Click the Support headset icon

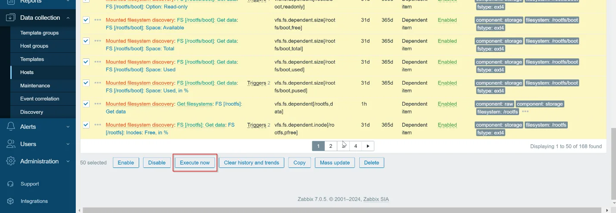[x=11, y=184]
